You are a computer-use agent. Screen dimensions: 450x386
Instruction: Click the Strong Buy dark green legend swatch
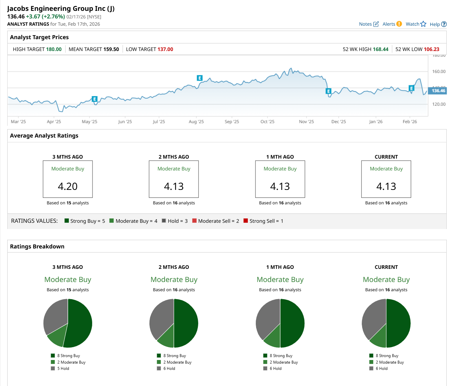67,221
